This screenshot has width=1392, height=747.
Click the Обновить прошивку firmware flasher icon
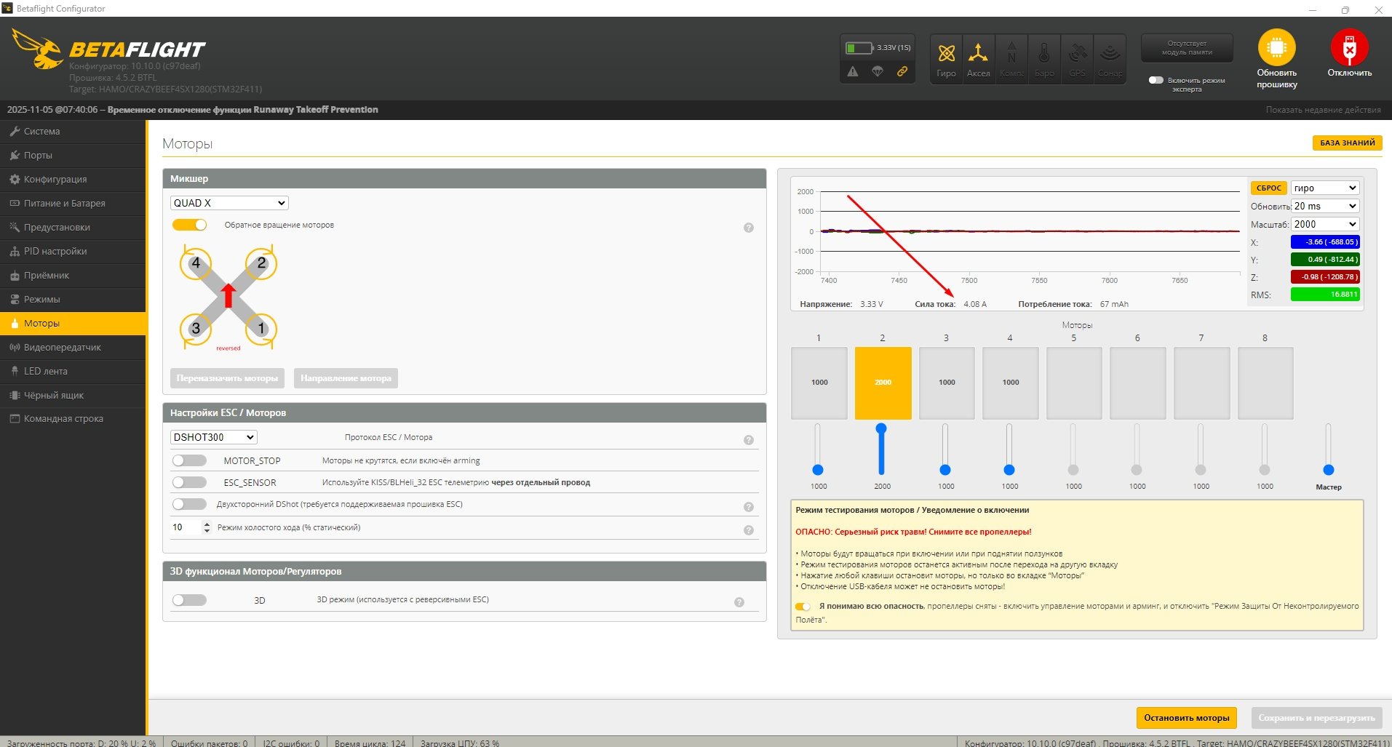pyautogui.click(x=1276, y=49)
